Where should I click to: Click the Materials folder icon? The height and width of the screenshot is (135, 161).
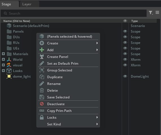click(9, 54)
